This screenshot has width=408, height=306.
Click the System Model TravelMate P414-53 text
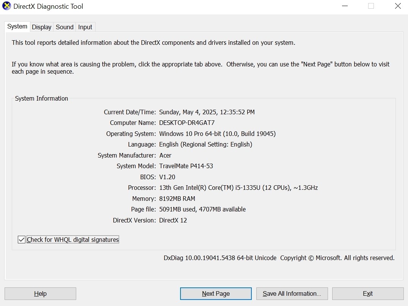pos(186,166)
